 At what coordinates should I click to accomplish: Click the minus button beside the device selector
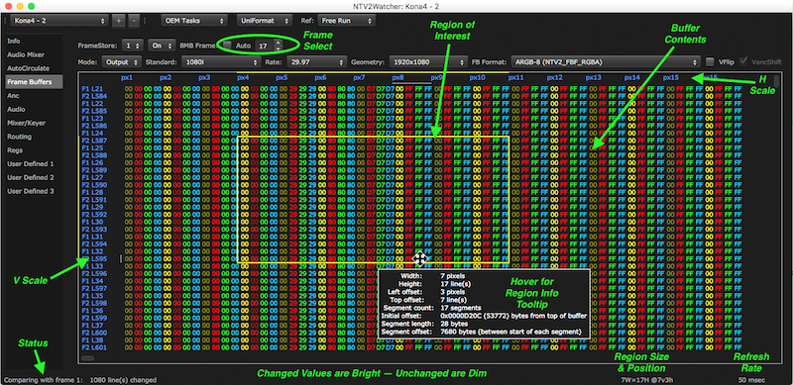[134, 21]
